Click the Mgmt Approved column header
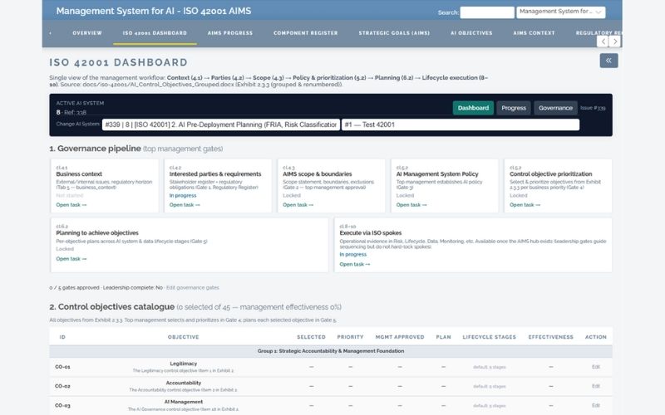Viewport: 665px width, 415px height. coord(400,337)
